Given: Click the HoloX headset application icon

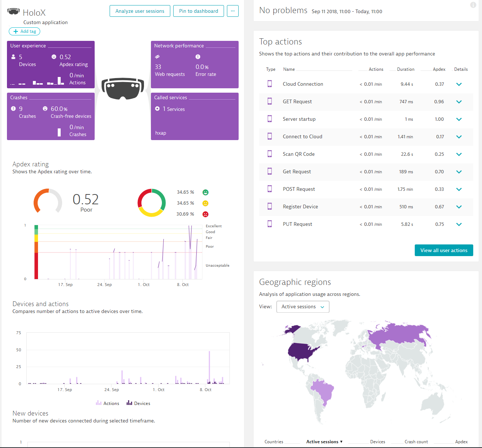Looking at the screenshot, I should click(14, 10).
